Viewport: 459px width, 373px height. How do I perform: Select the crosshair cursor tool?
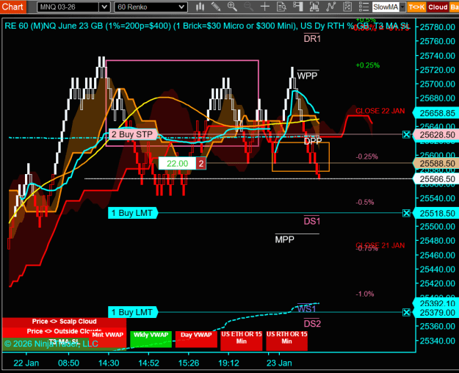pos(265,7)
